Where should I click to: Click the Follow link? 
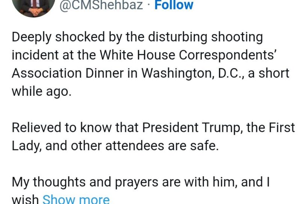click(x=174, y=5)
